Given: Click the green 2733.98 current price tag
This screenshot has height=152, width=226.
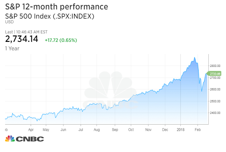Looking at the screenshot, I should (215, 73).
